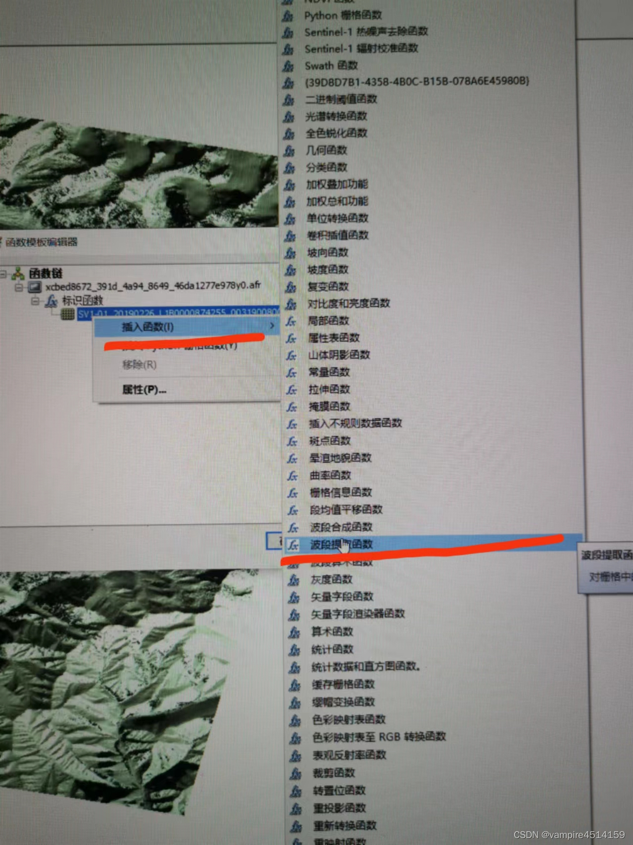Image resolution: width=633 pixels, height=845 pixels.
Task: Select 统计数据和直方图函数 entry
Action: 365,667
